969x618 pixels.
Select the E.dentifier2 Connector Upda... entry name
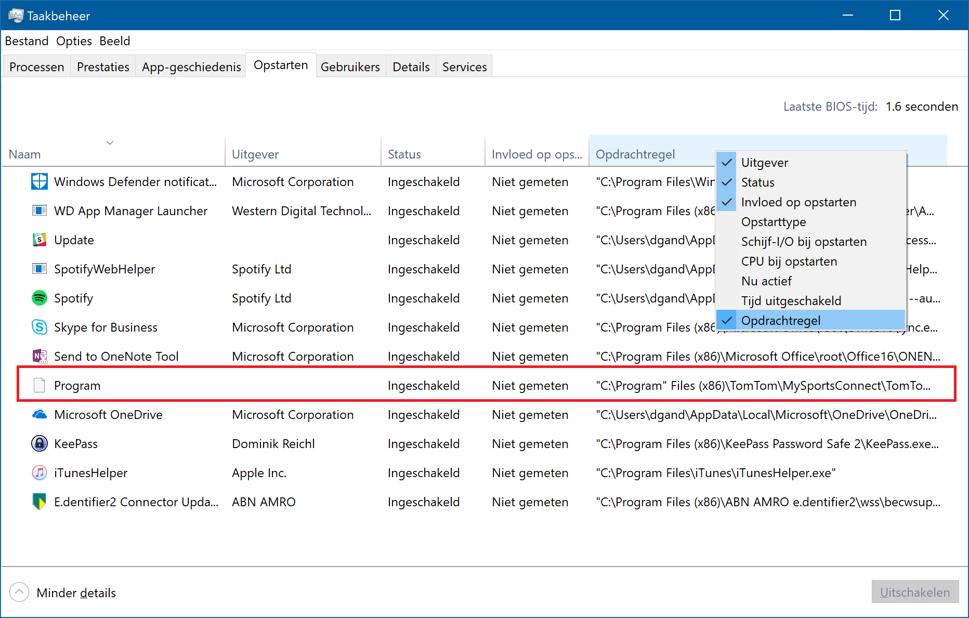click(x=136, y=502)
